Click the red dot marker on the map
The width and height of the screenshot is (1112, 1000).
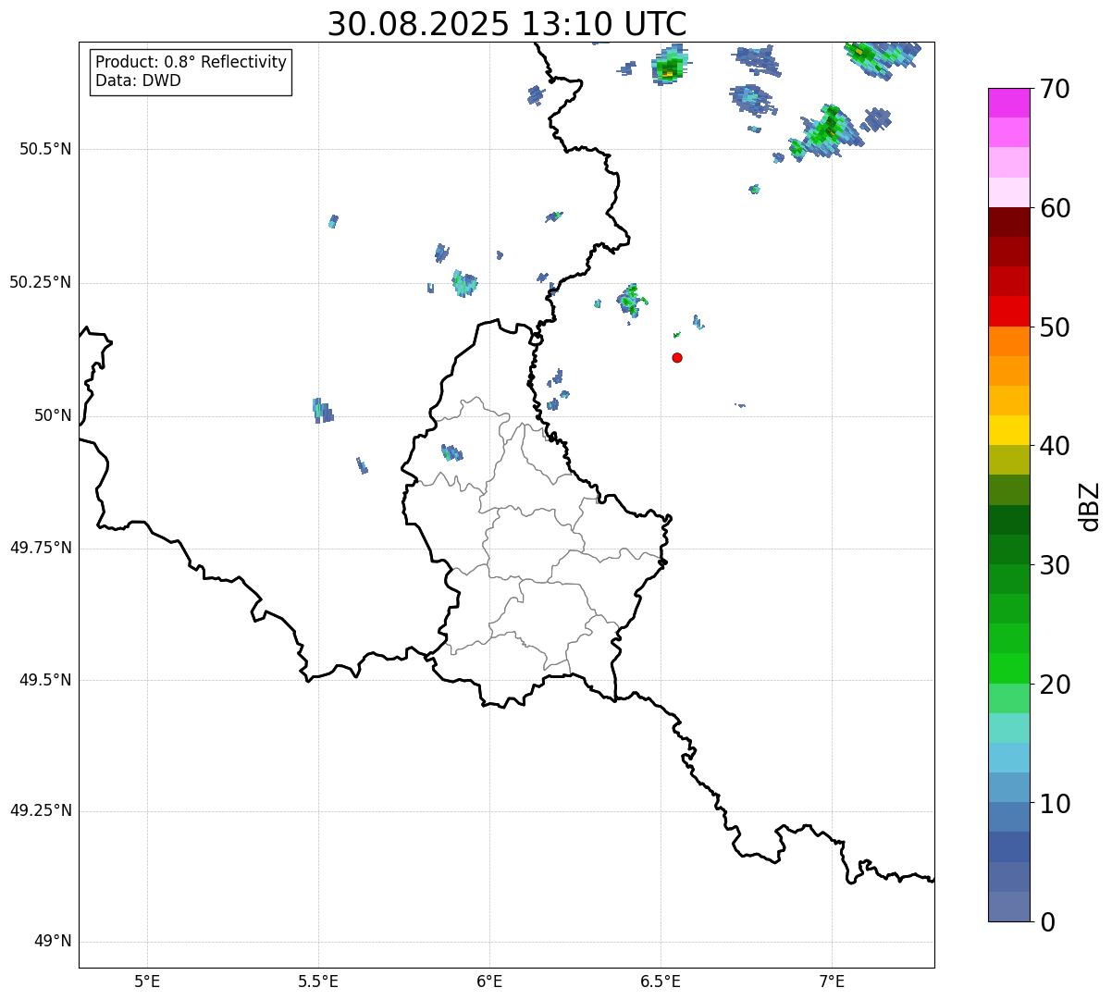coord(677,357)
